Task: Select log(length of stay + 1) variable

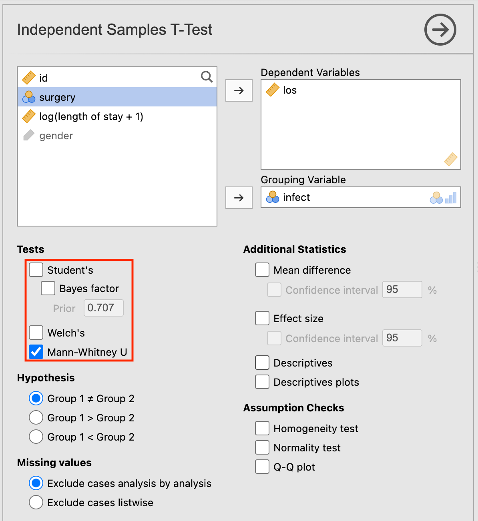Action: [x=91, y=116]
